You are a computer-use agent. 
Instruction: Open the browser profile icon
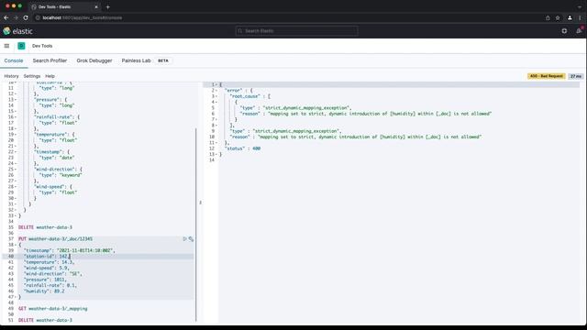[x=570, y=17]
